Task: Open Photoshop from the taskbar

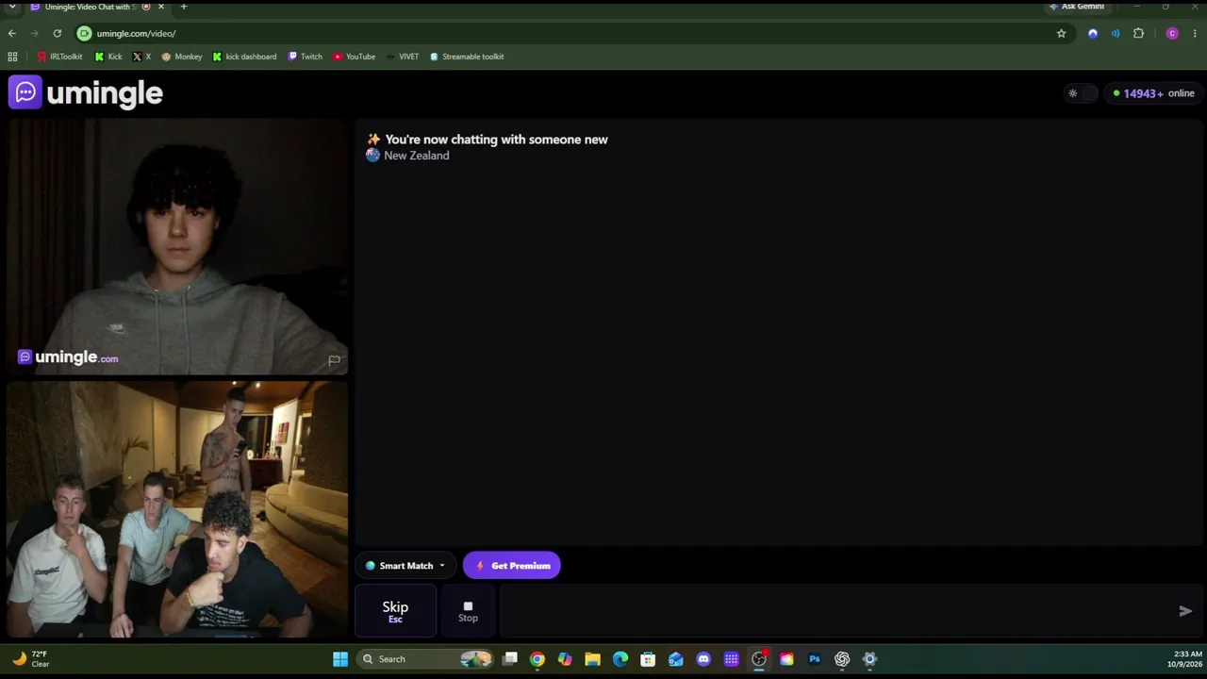Action: [815, 659]
